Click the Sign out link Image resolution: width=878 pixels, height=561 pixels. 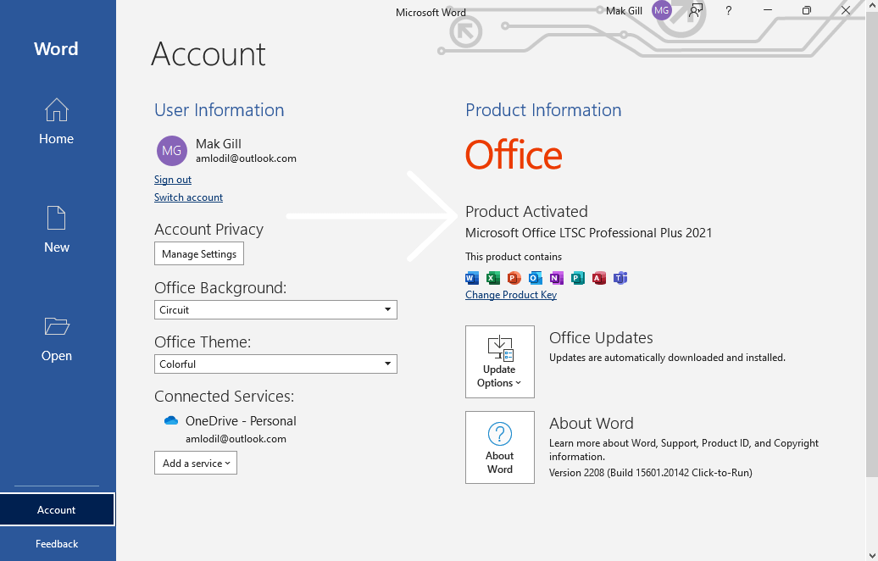(x=173, y=180)
